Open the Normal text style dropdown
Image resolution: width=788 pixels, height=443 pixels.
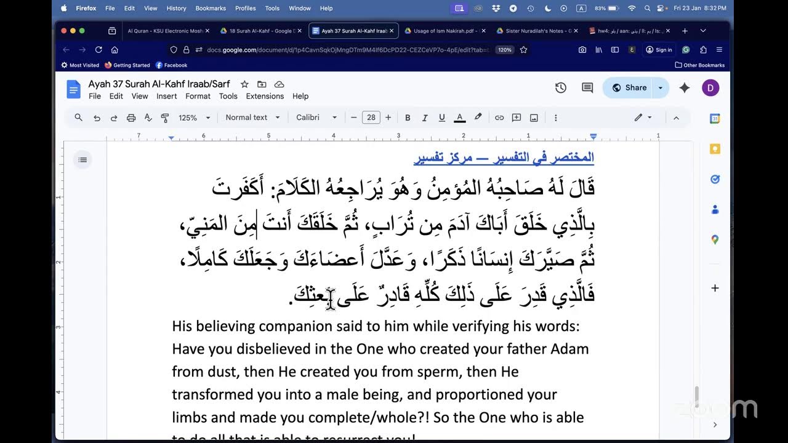[x=252, y=118]
